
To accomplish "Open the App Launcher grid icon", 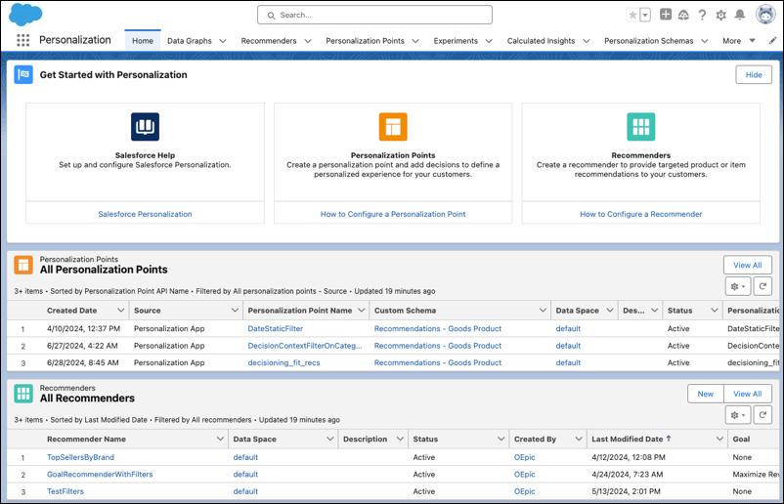I will [22, 41].
